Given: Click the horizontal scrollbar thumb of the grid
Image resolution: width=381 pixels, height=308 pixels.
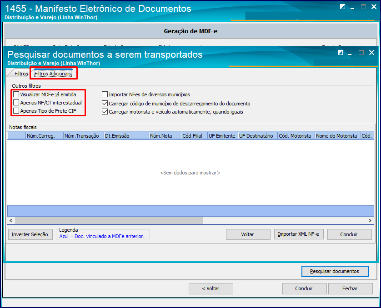Looking at the screenshot, I should coord(109,220).
